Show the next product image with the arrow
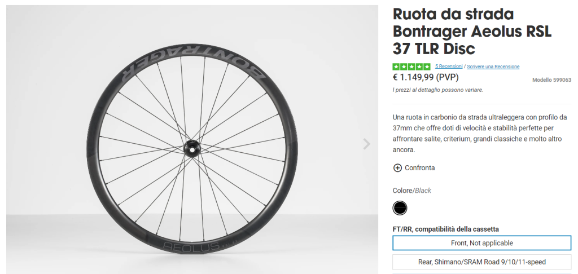578x274 pixels. point(367,144)
